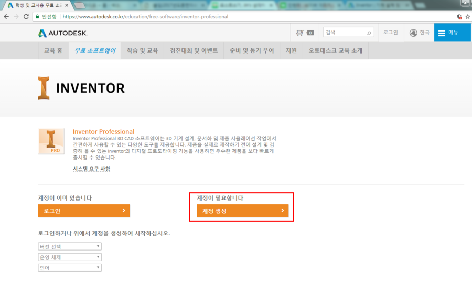472x281 pixels.
Task: Click the secure padlock icon in address bar
Action: pos(37,17)
